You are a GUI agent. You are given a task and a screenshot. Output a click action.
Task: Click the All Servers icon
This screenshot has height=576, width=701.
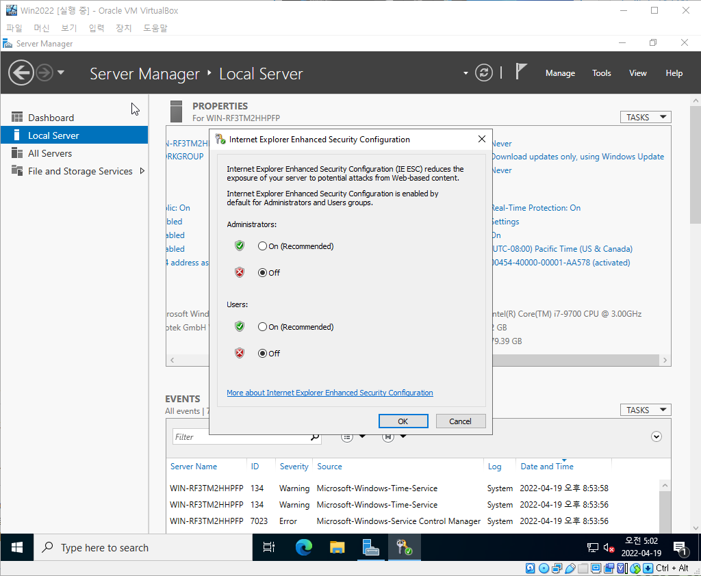(17, 153)
